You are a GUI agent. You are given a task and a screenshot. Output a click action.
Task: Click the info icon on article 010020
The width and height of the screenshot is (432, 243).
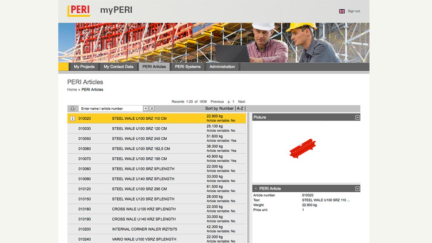point(73,118)
